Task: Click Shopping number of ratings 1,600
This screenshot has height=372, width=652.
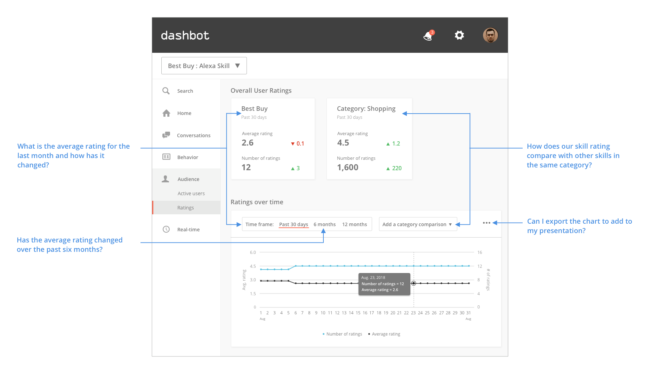Action: point(348,167)
